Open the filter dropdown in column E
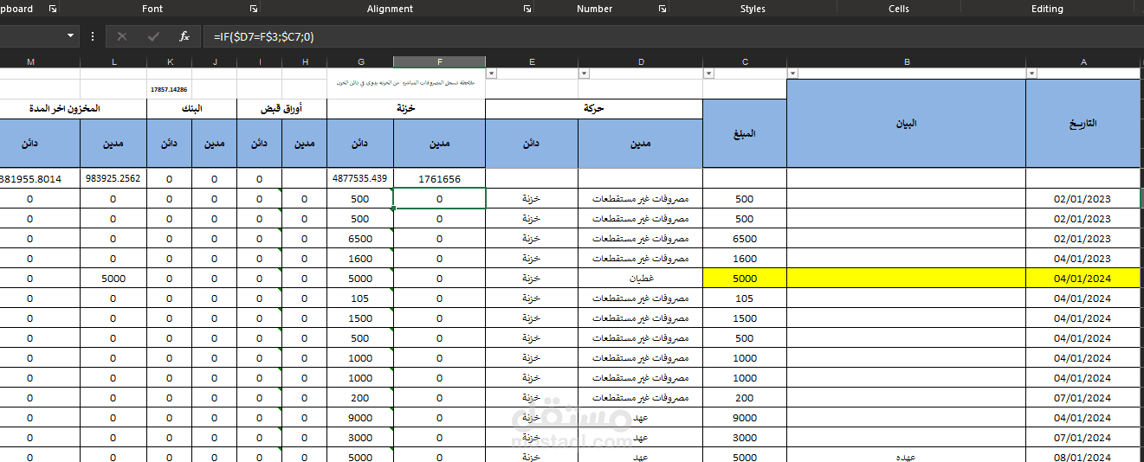Viewport: 1144px width, 462px height. (492, 74)
